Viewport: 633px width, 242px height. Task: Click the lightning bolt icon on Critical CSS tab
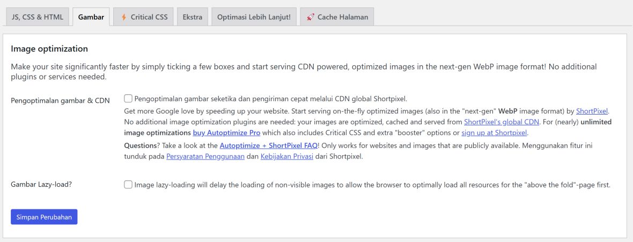pos(124,17)
